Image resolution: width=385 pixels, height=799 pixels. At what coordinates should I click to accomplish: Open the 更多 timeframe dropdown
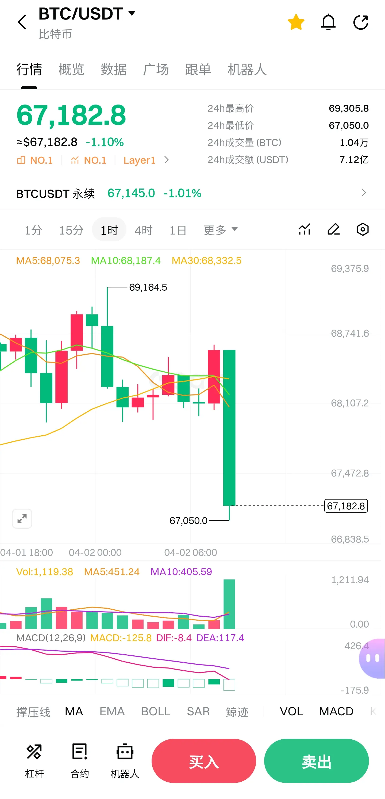(221, 230)
